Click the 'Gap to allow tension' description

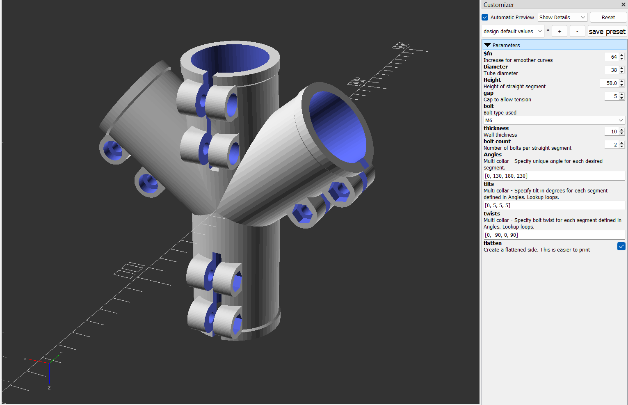tap(507, 99)
